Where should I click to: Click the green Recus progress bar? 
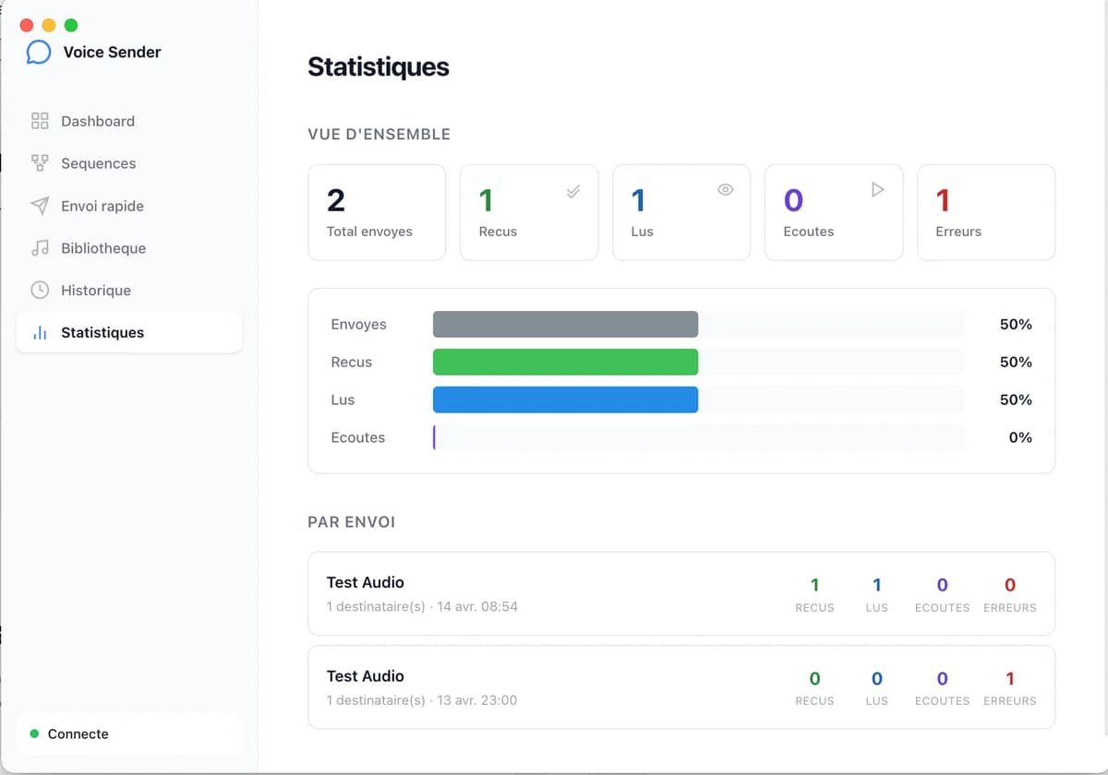[565, 362]
